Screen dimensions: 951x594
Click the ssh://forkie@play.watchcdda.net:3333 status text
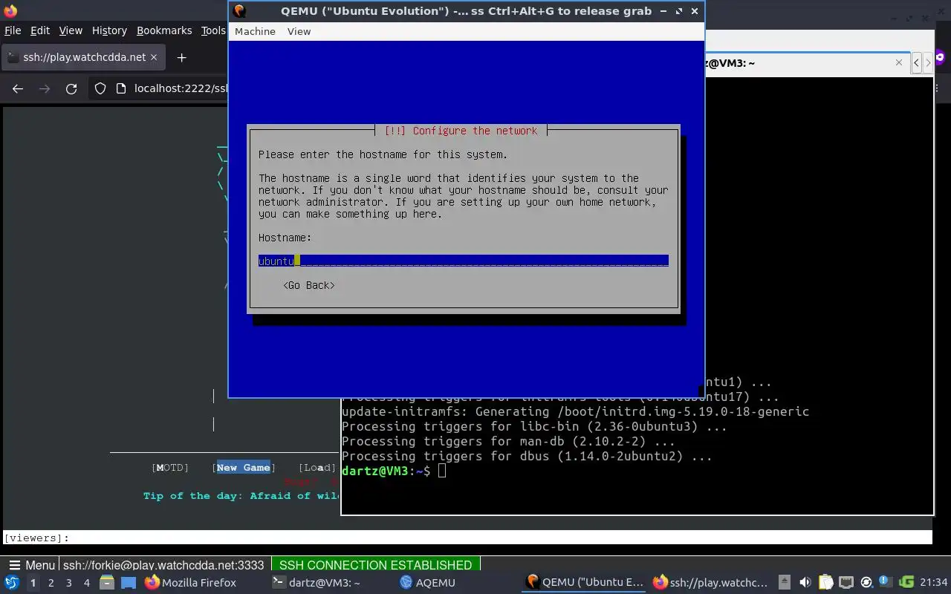tap(163, 565)
